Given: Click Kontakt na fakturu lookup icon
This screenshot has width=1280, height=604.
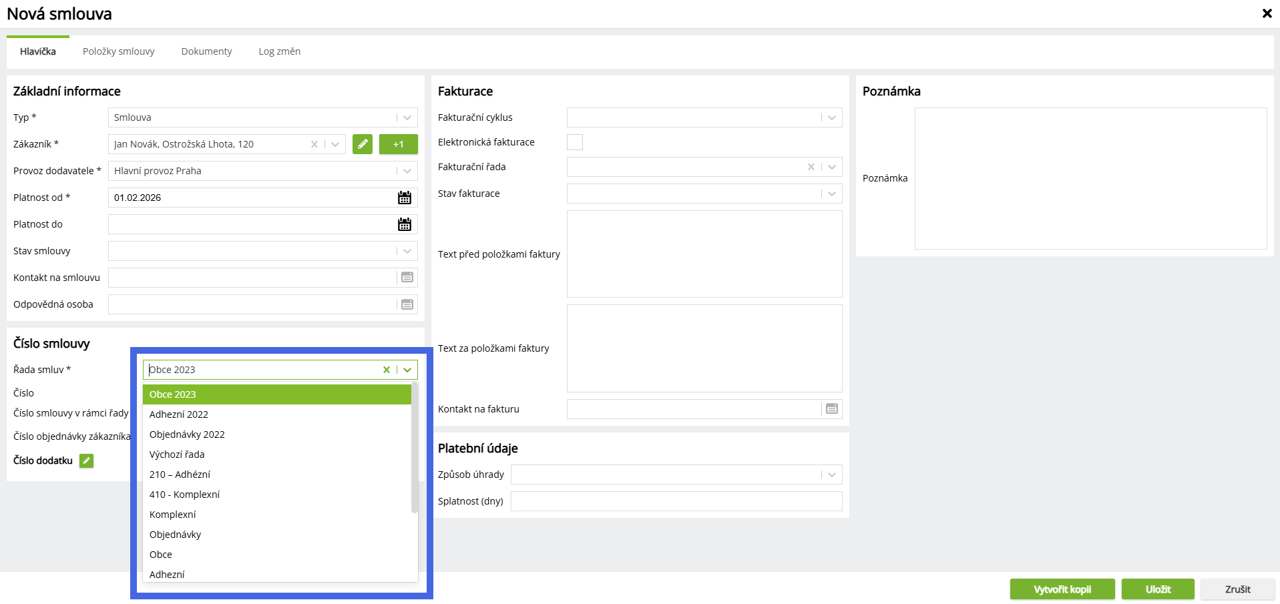Looking at the screenshot, I should click(x=832, y=409).
